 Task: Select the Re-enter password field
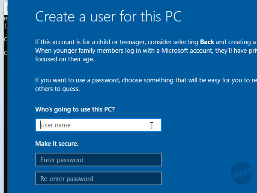pyautogui.click(x=98, y=178)
